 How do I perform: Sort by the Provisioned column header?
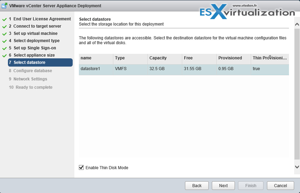coord(234,59)
